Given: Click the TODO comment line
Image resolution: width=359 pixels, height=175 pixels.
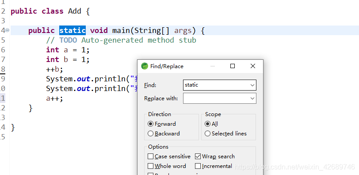Looking at the screenshot, I should [121, 40].
